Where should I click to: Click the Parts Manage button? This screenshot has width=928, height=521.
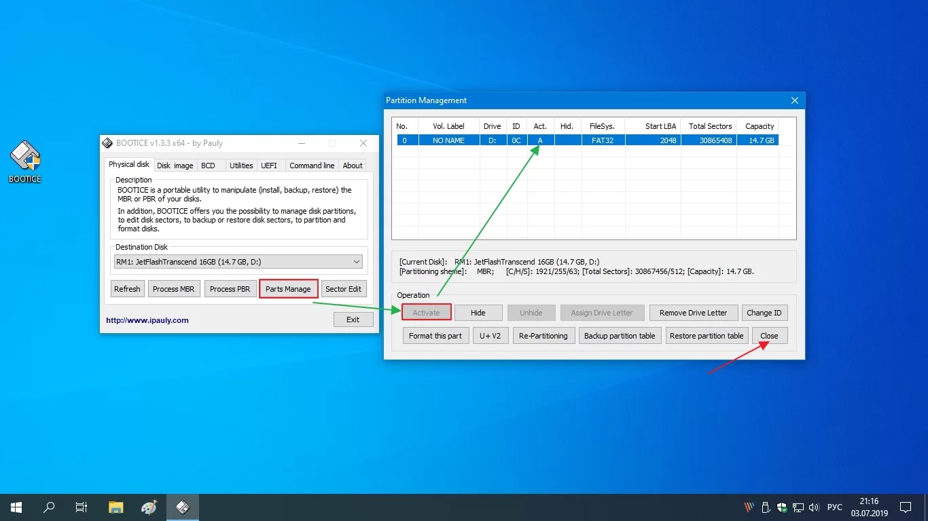tap(288, 289)
